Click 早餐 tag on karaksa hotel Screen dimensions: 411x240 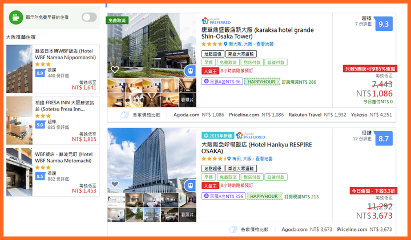209,62
